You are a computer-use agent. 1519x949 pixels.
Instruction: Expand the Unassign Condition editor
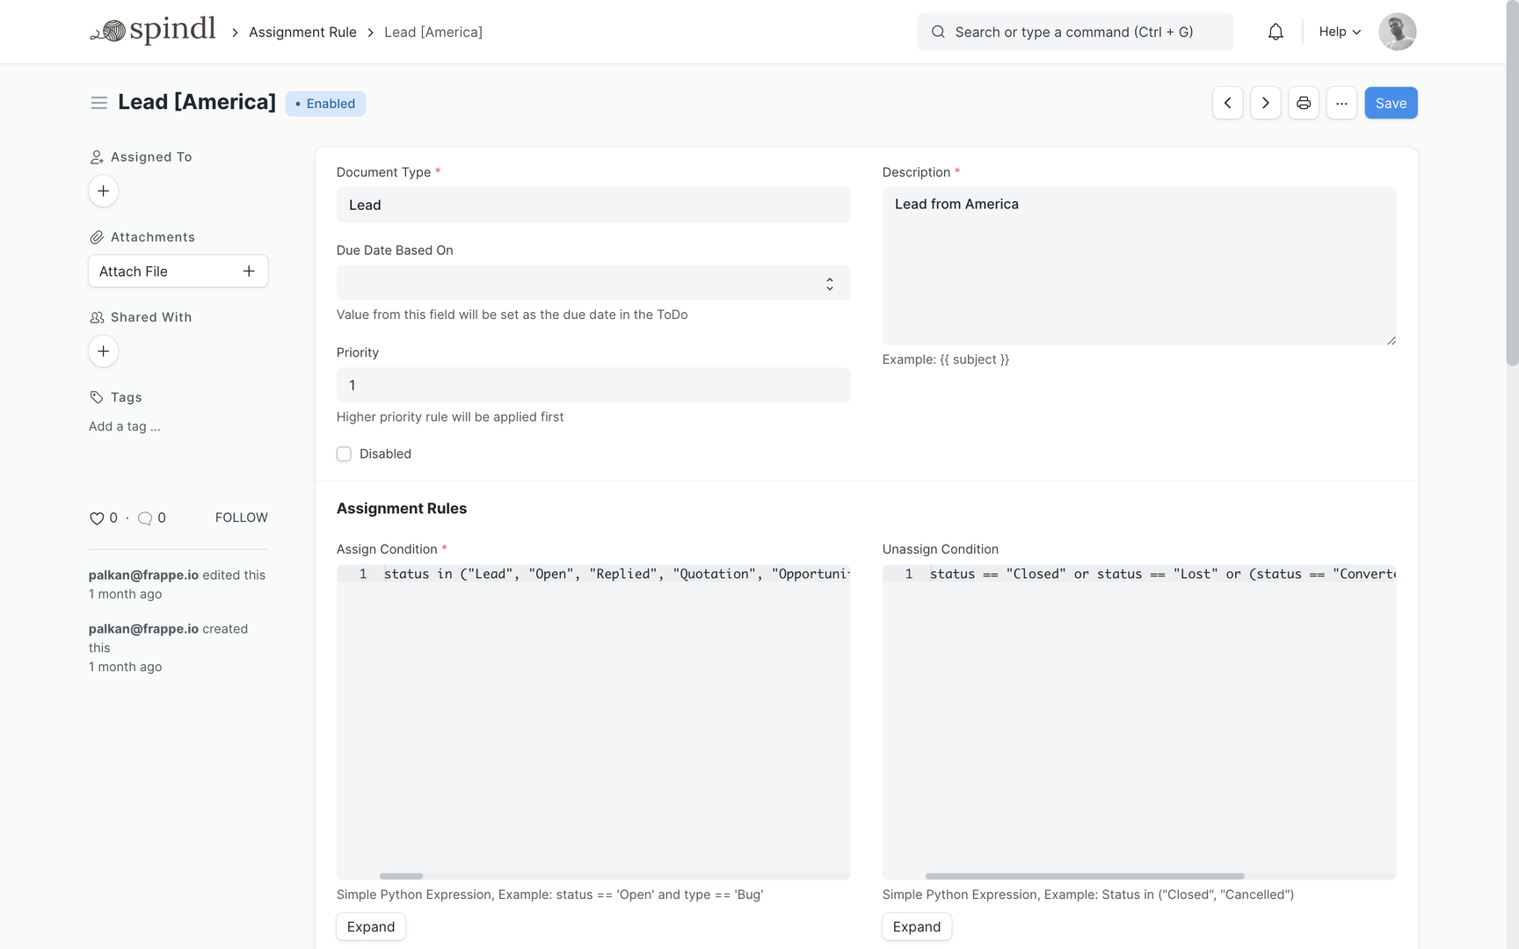(916, 927)
